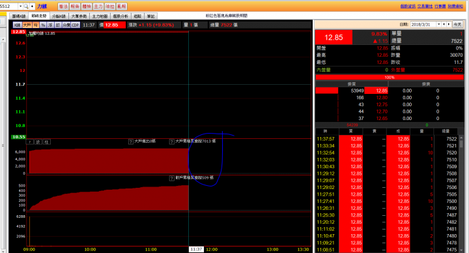Select the 11:27:41 tick row

pyautogui.click(x=387, y=201)
